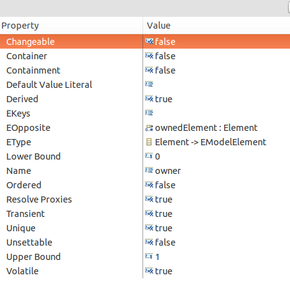
Task: Select the Resolve Proxies property row
Action: point(145,199)
